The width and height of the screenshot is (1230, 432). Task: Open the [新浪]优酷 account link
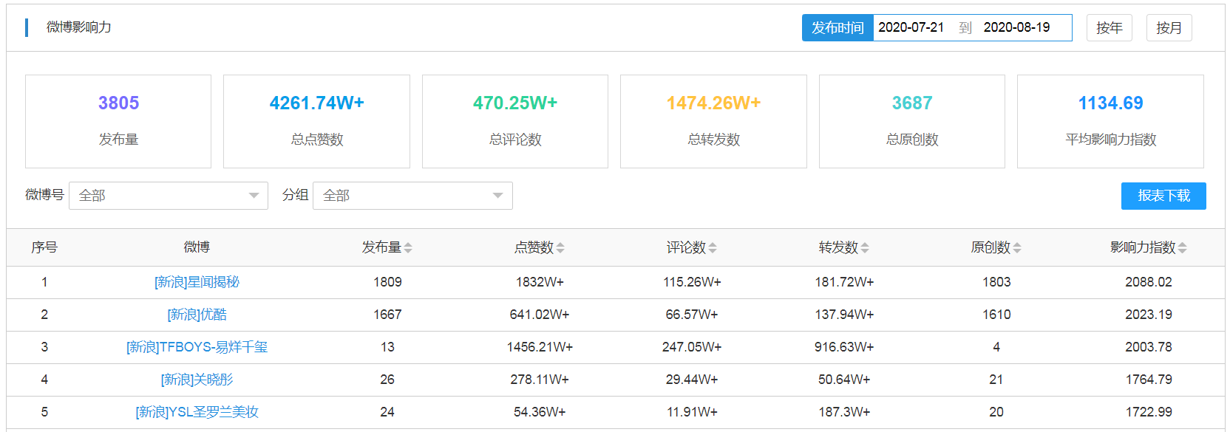click(x=197, y=315)
